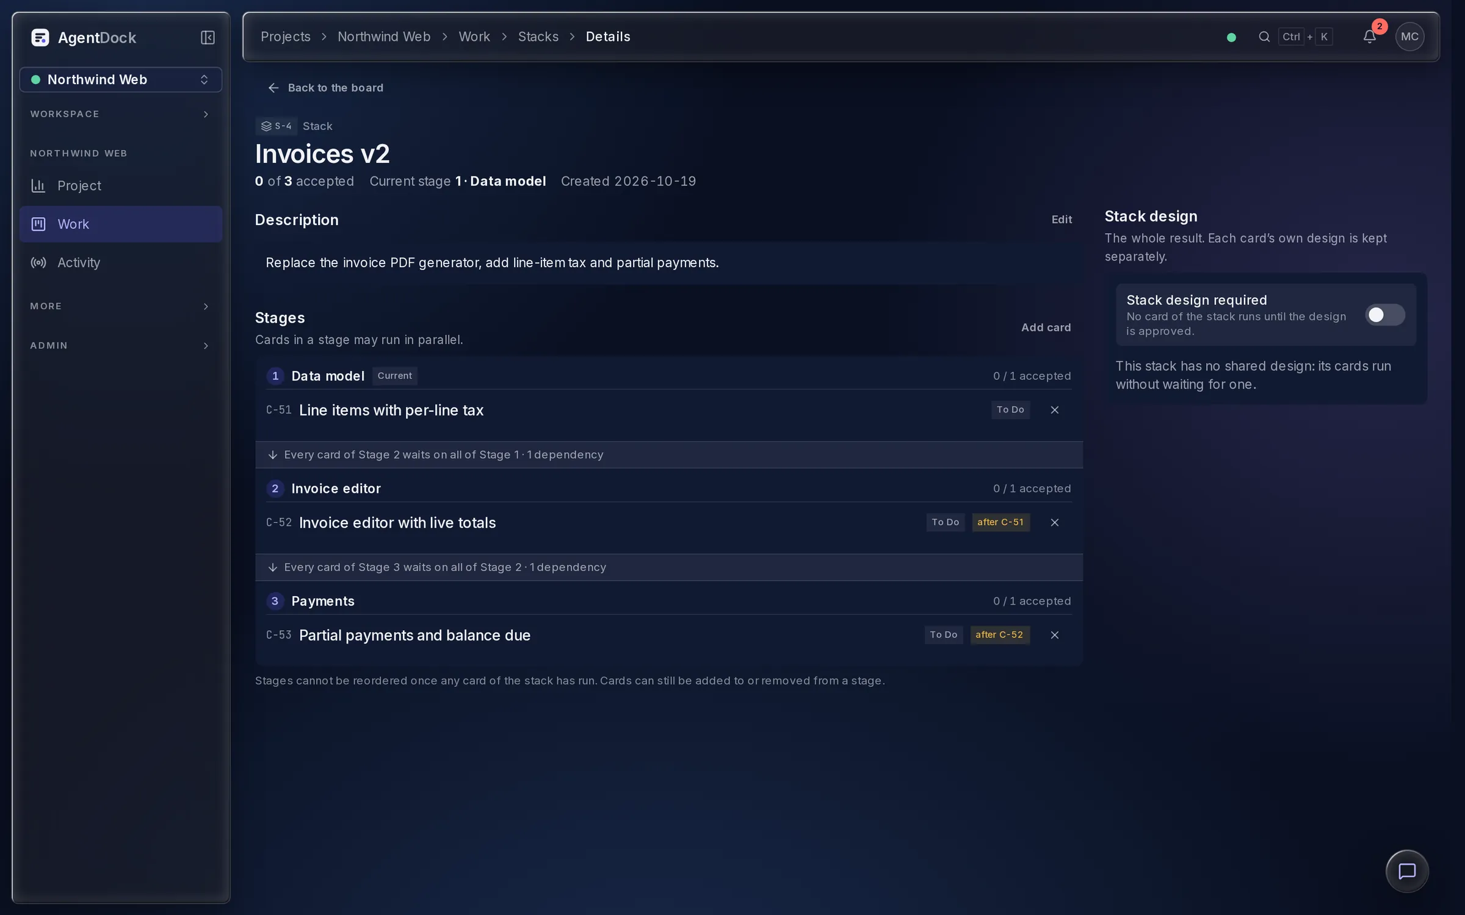Click the To Do status on C-51
1465x915 pixels.
tap(1010, 410)
